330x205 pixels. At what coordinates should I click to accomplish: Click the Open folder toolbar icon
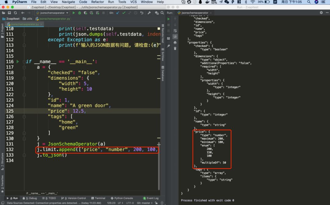[4, 13]
